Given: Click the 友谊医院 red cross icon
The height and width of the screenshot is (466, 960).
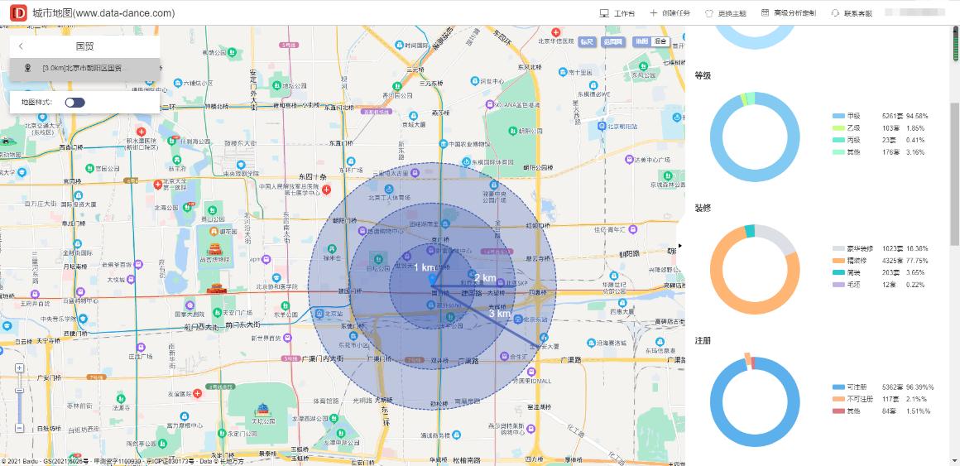Looking at the screenshot, I should 197,392.
